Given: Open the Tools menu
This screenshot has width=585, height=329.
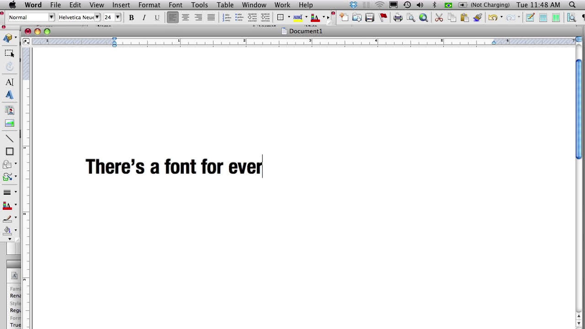Looking at the screenshot, I should point(200,5).
